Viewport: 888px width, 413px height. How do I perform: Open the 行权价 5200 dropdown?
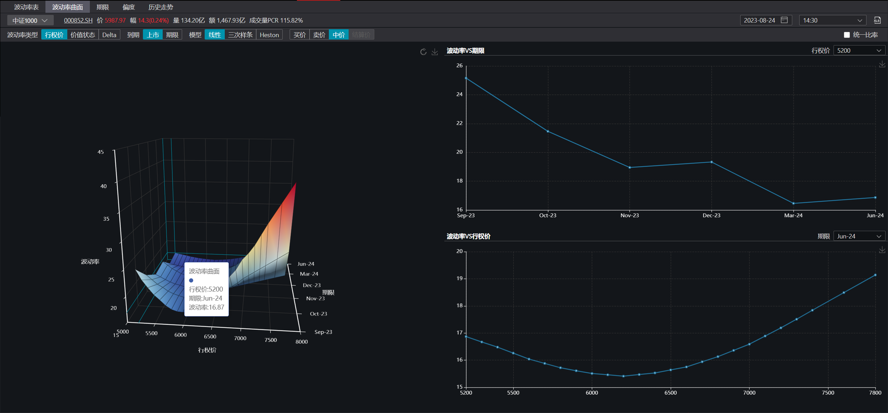click(x=859, y=51)
